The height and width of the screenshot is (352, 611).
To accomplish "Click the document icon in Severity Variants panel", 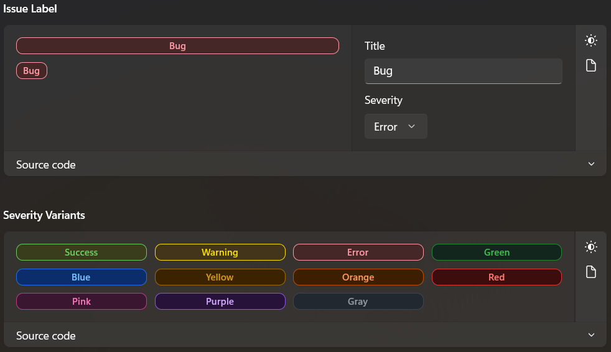I will [590, 272].
